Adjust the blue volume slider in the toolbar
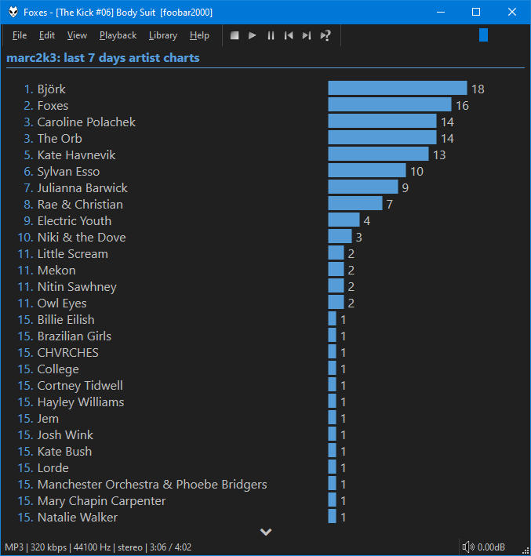 tap(483, 35)
